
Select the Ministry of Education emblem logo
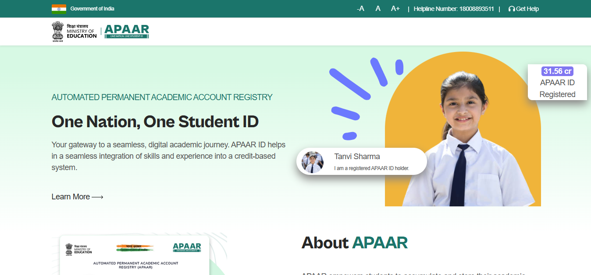(57, 31)
